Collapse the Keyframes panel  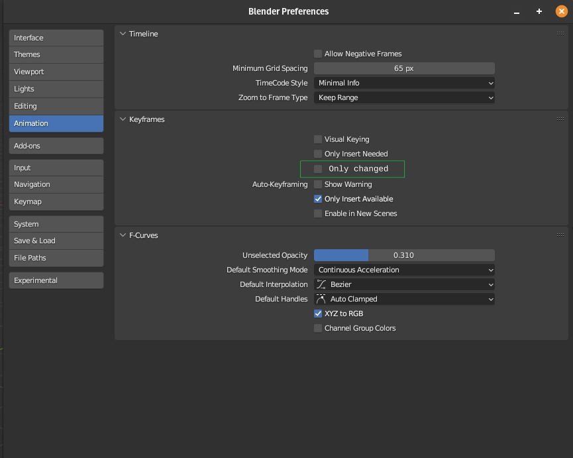point(123,119)
